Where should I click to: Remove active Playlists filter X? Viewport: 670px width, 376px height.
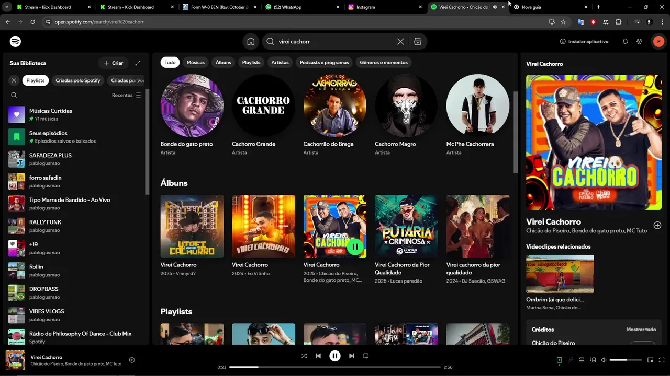tap(14, 80)
